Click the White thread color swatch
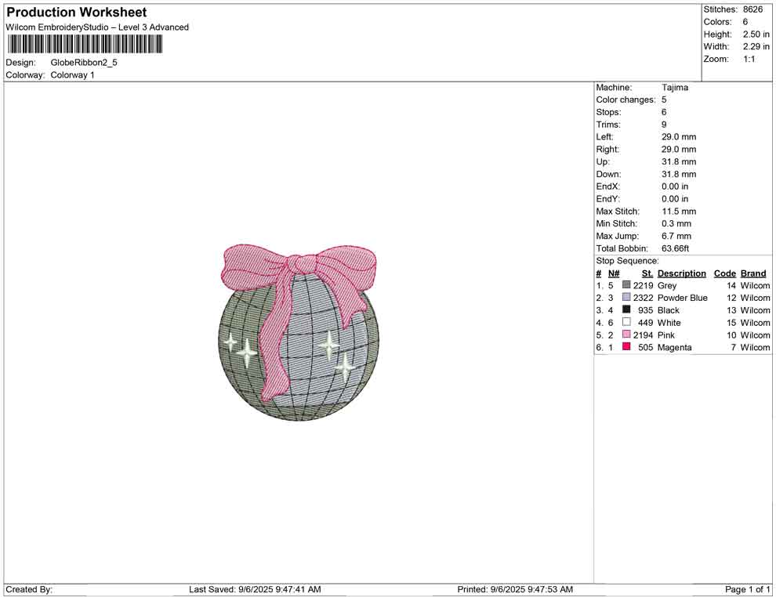The width and height of the screenshot is (776, 597). pyautogui.click(x=626, y=322)
